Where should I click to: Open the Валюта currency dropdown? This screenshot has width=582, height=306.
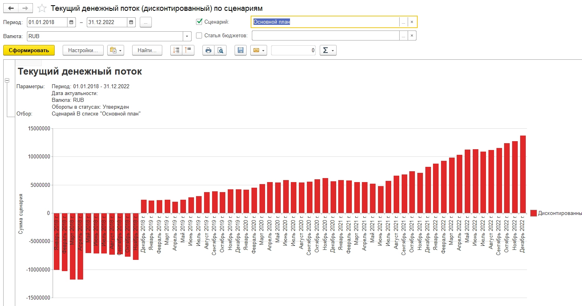(x=187, y=36)
